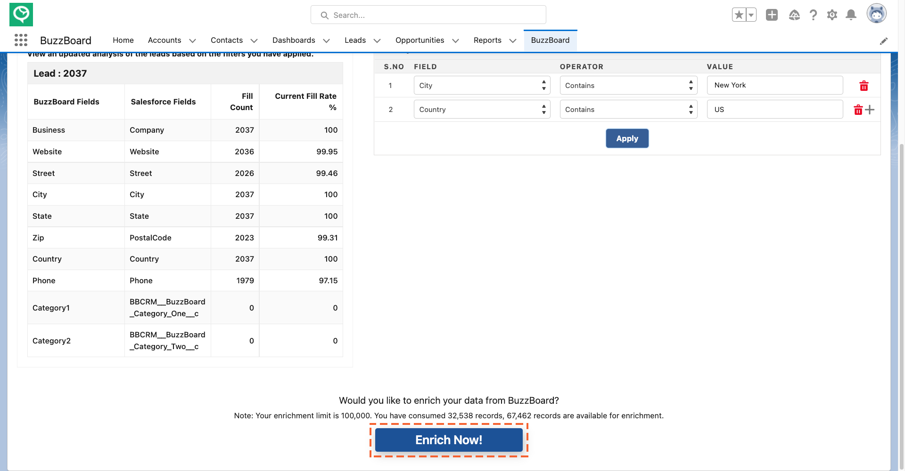Select the BuzzBoard navigation tab

click(550, 40)
